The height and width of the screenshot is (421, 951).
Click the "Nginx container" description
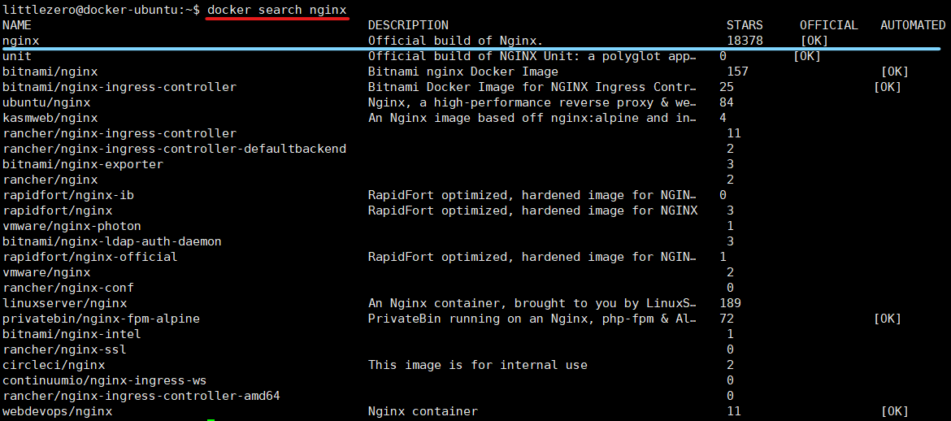pos(423,411)
